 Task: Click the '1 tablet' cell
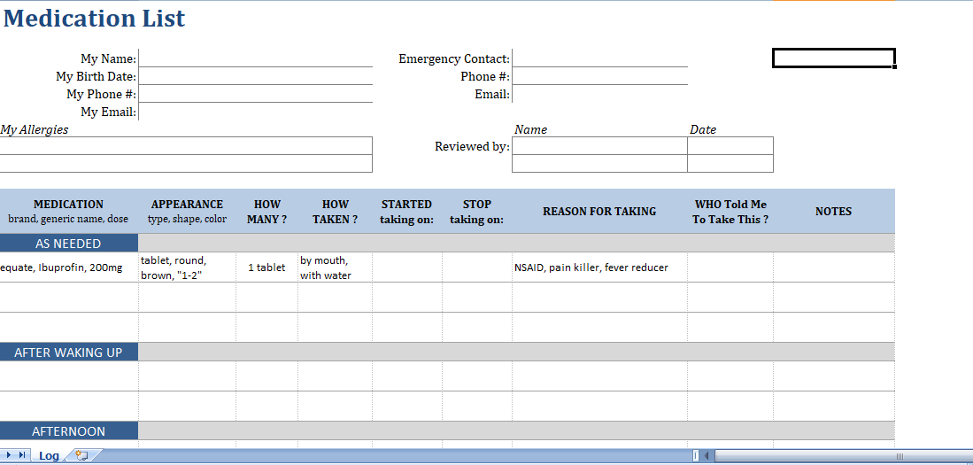(266, 267)
